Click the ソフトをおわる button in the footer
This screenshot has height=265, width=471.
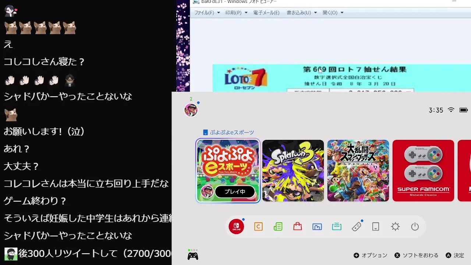417,255
